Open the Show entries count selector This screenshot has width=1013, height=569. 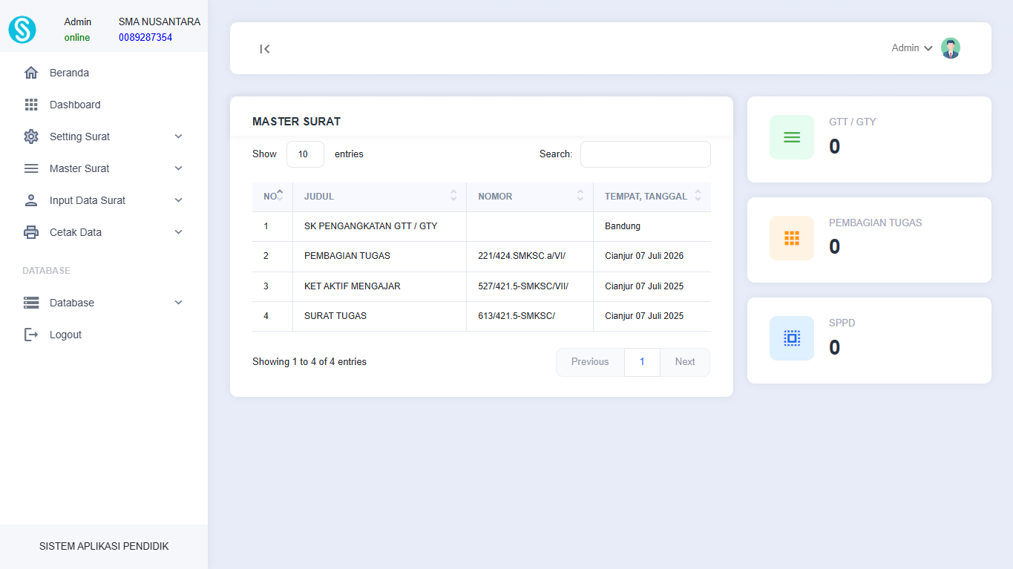305,154
